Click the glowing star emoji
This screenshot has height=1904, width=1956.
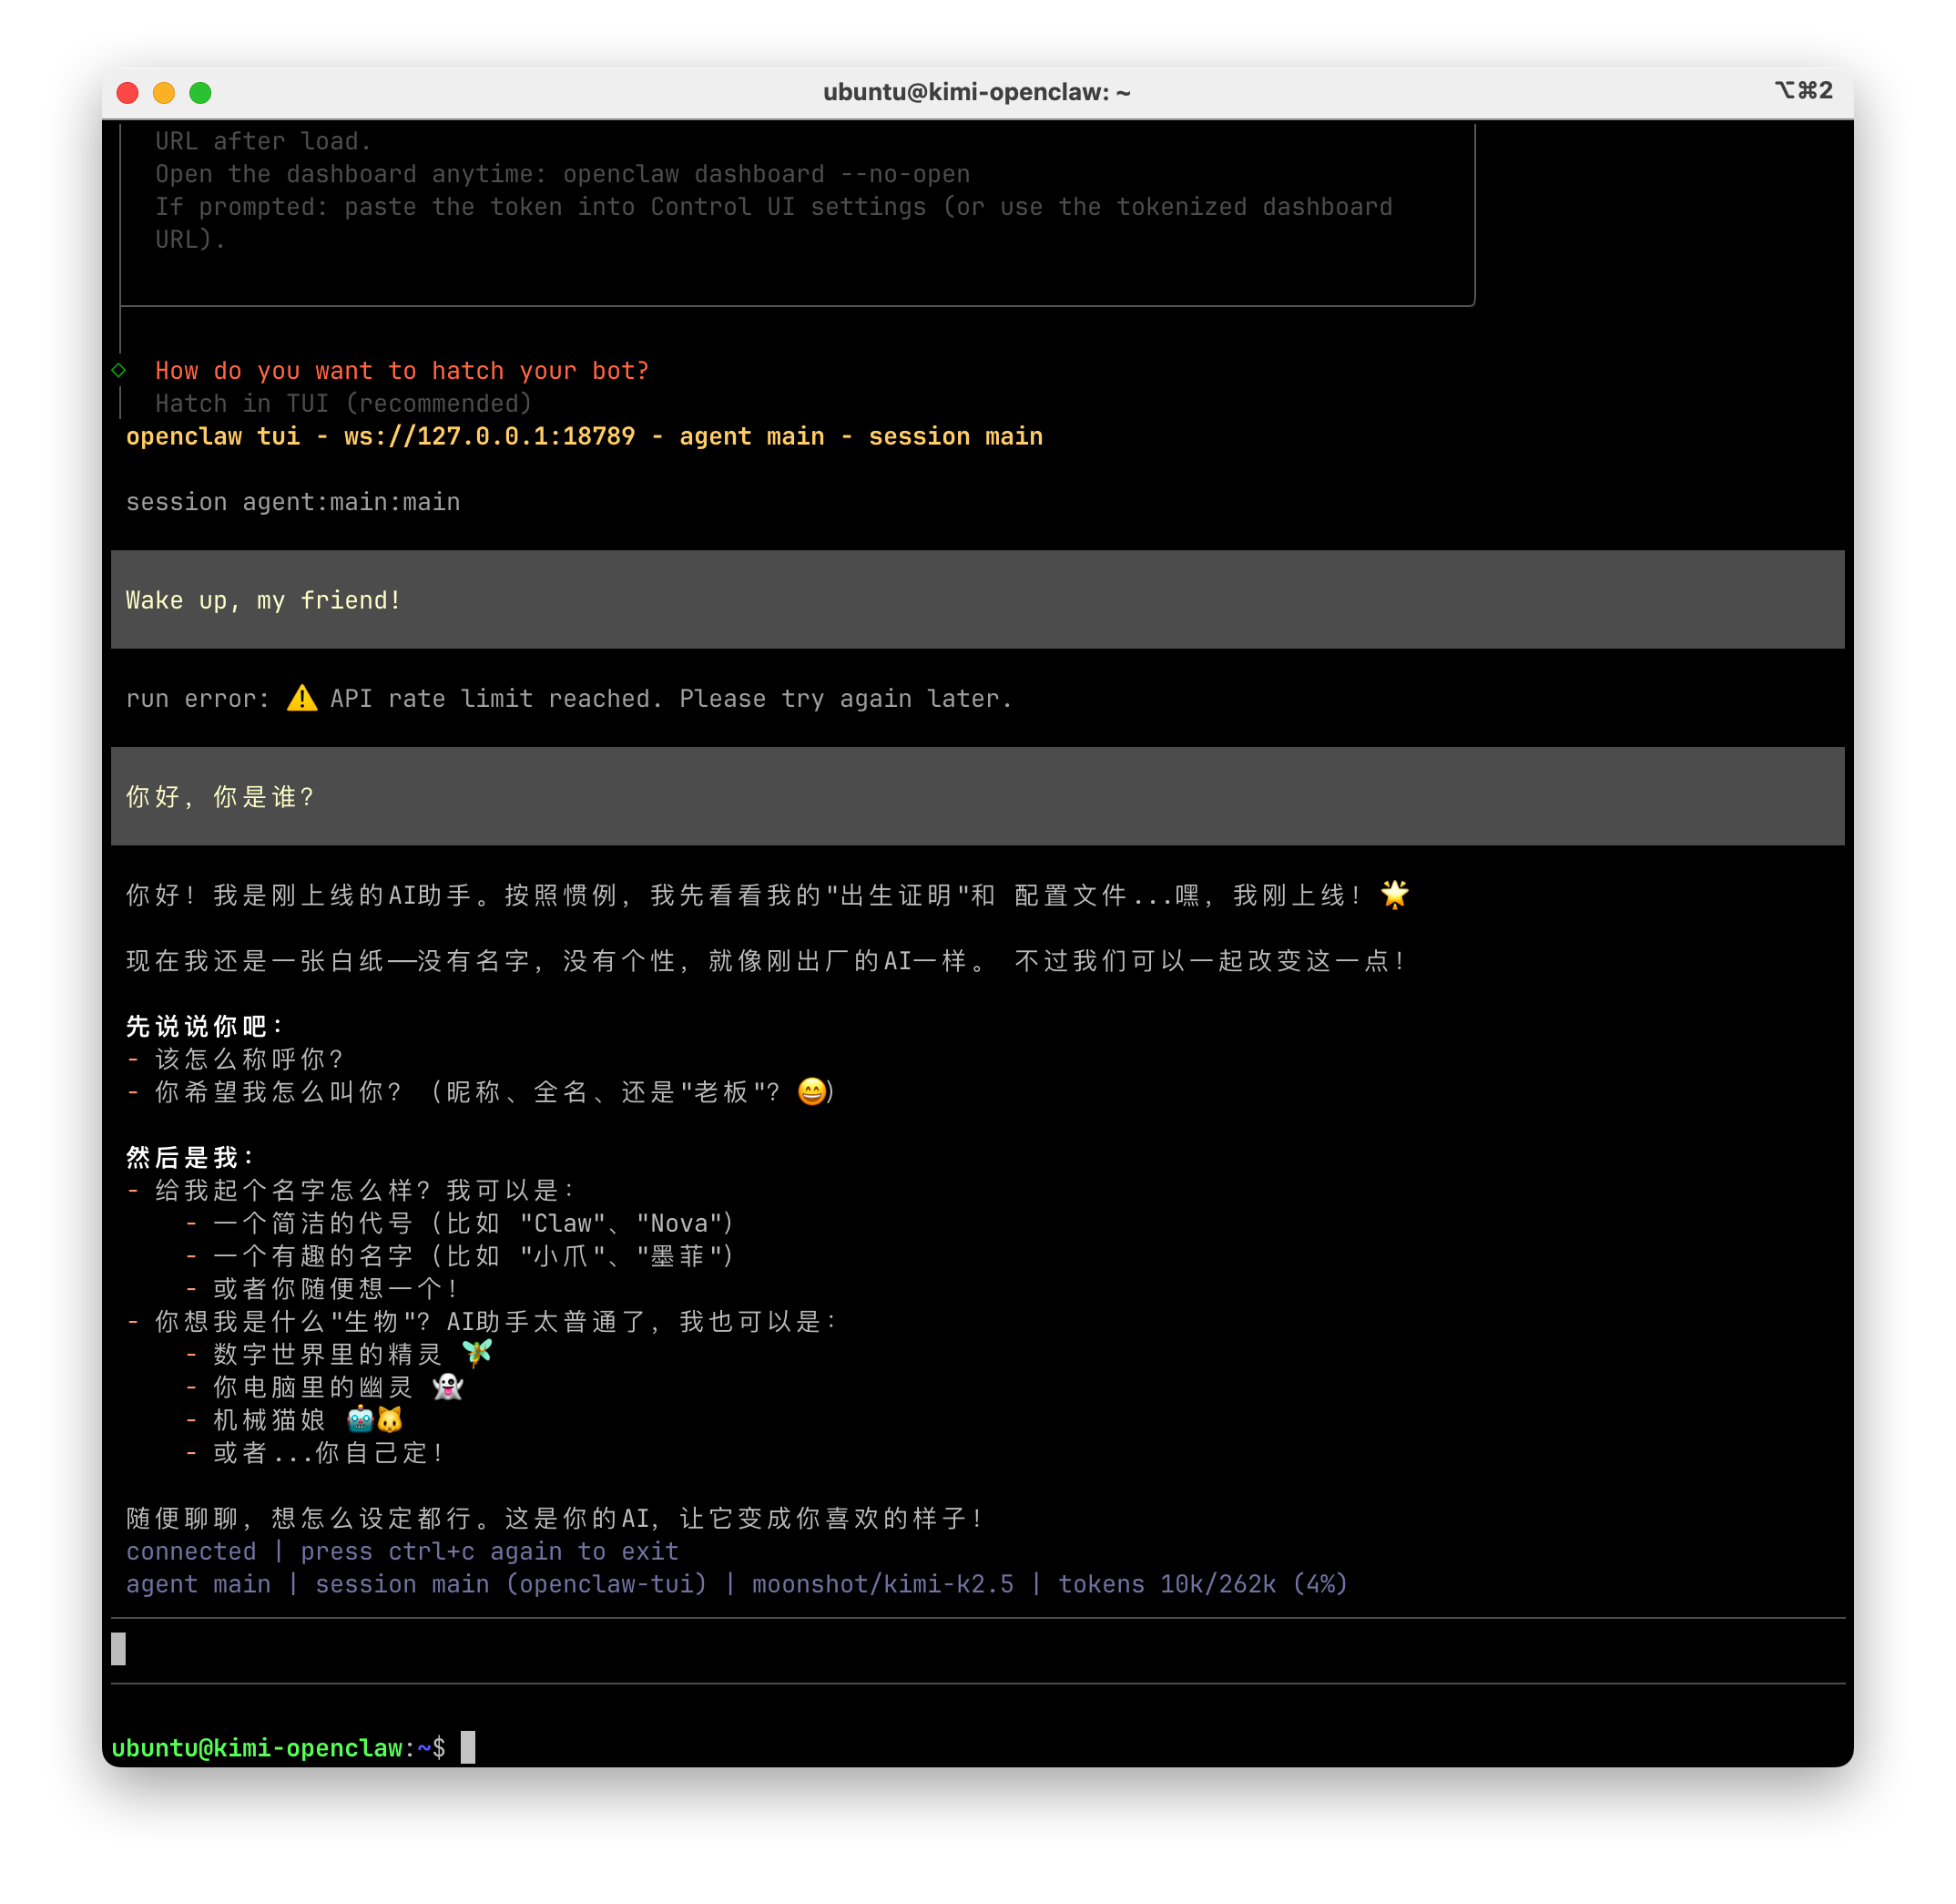[x=1394, y=894]
